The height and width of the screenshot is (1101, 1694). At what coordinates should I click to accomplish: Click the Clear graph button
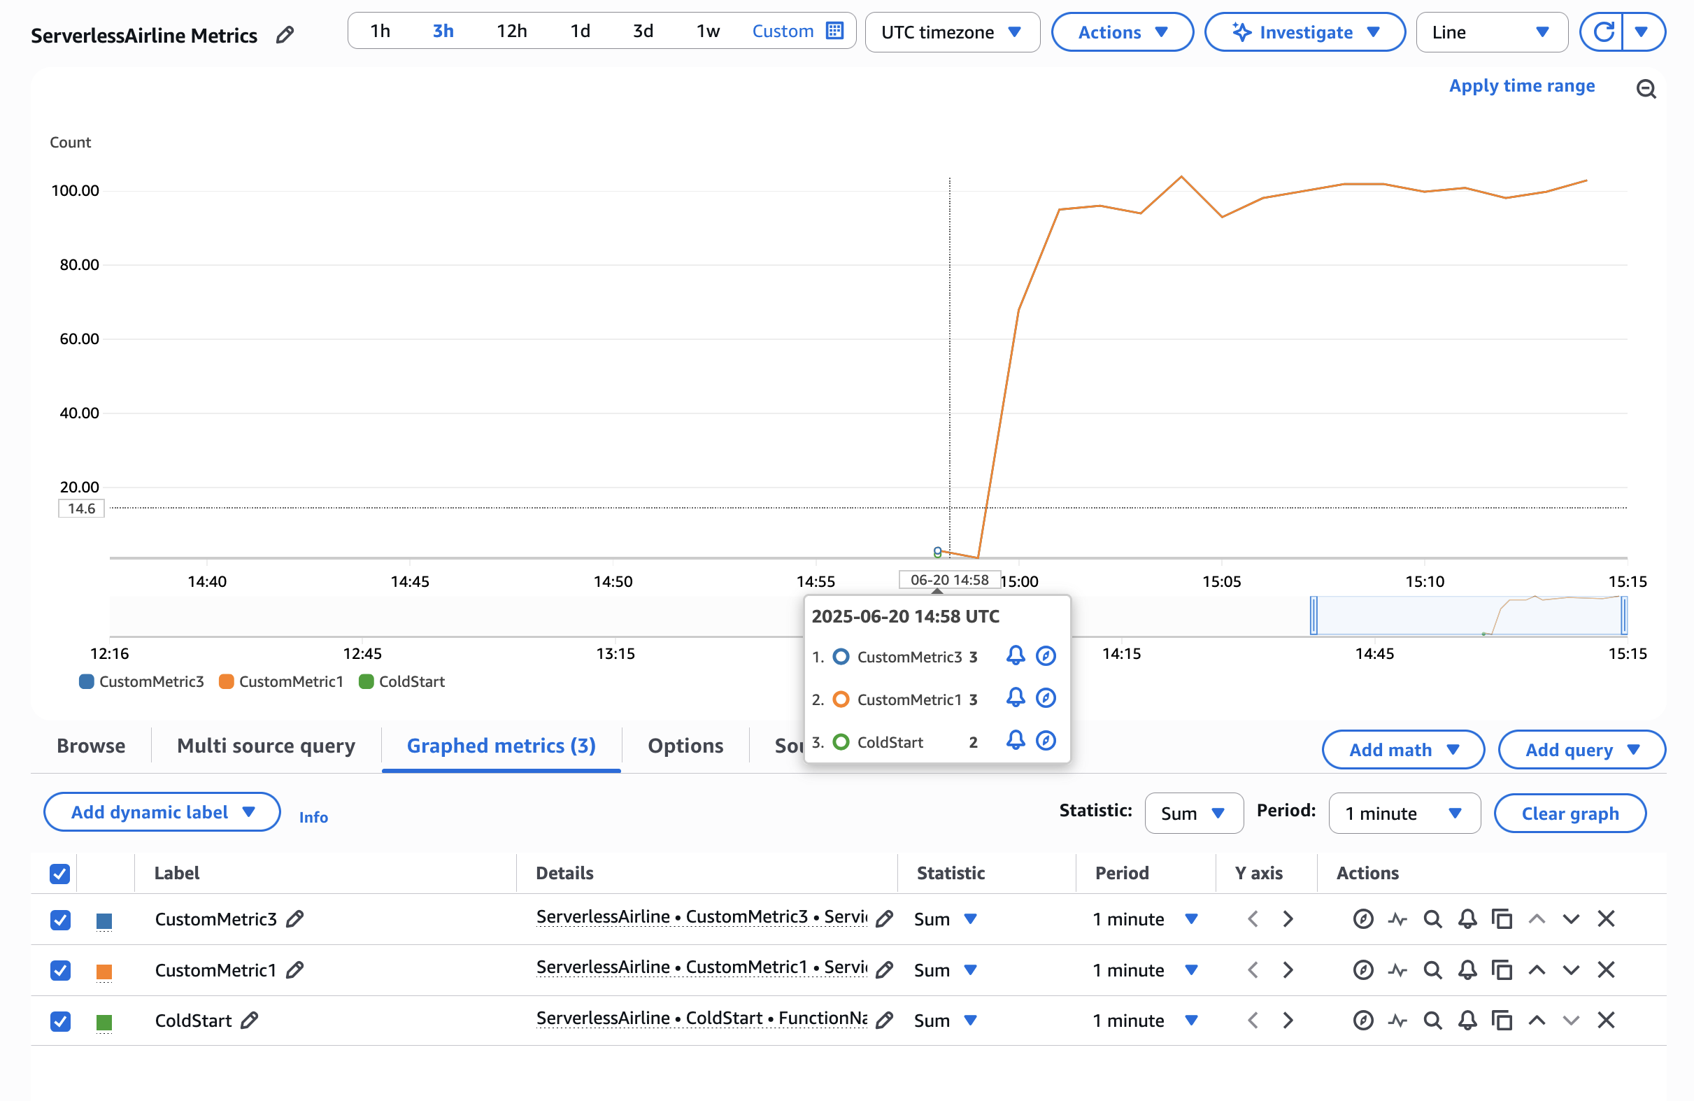click(1570, 813)
